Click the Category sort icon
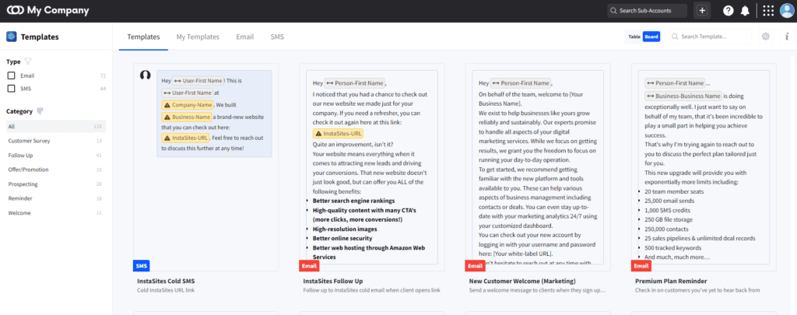The width and height of the screenshot is (797, 315). tap(40, 110)
